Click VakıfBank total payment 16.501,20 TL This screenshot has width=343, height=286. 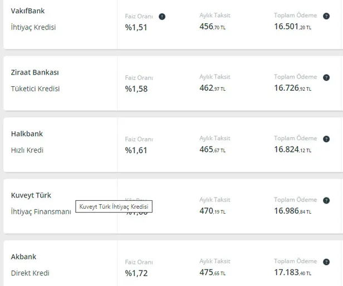tap(292, 27)
